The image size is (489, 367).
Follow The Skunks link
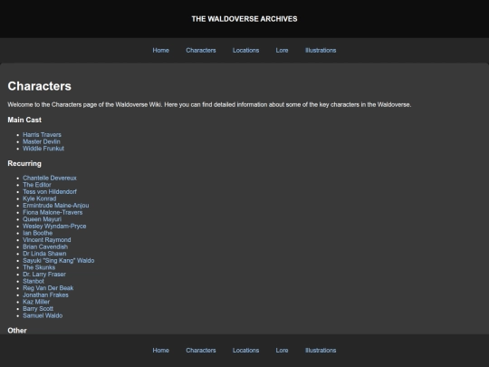(39, 267)
